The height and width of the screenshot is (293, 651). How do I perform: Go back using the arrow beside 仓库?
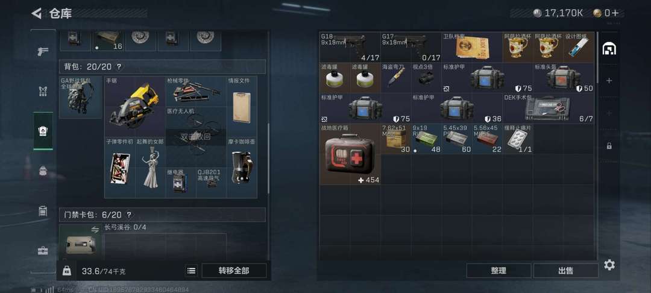pyautogui.click(x=37, y=13)
